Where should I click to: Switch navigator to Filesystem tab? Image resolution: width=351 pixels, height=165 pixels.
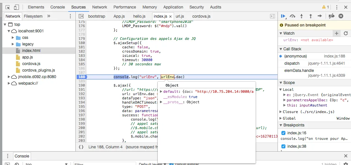click(x=33, y=16)
